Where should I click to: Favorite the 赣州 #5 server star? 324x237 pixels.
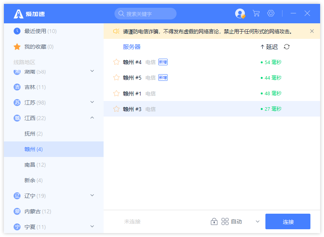116,78
